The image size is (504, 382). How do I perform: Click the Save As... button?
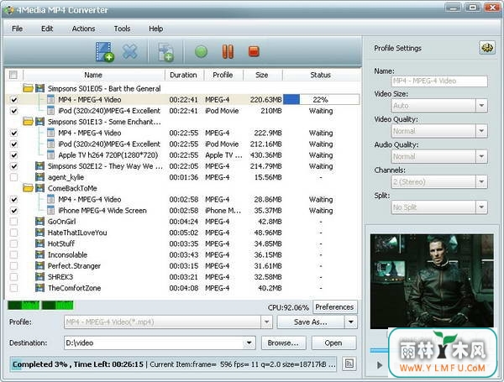point(311,322)
